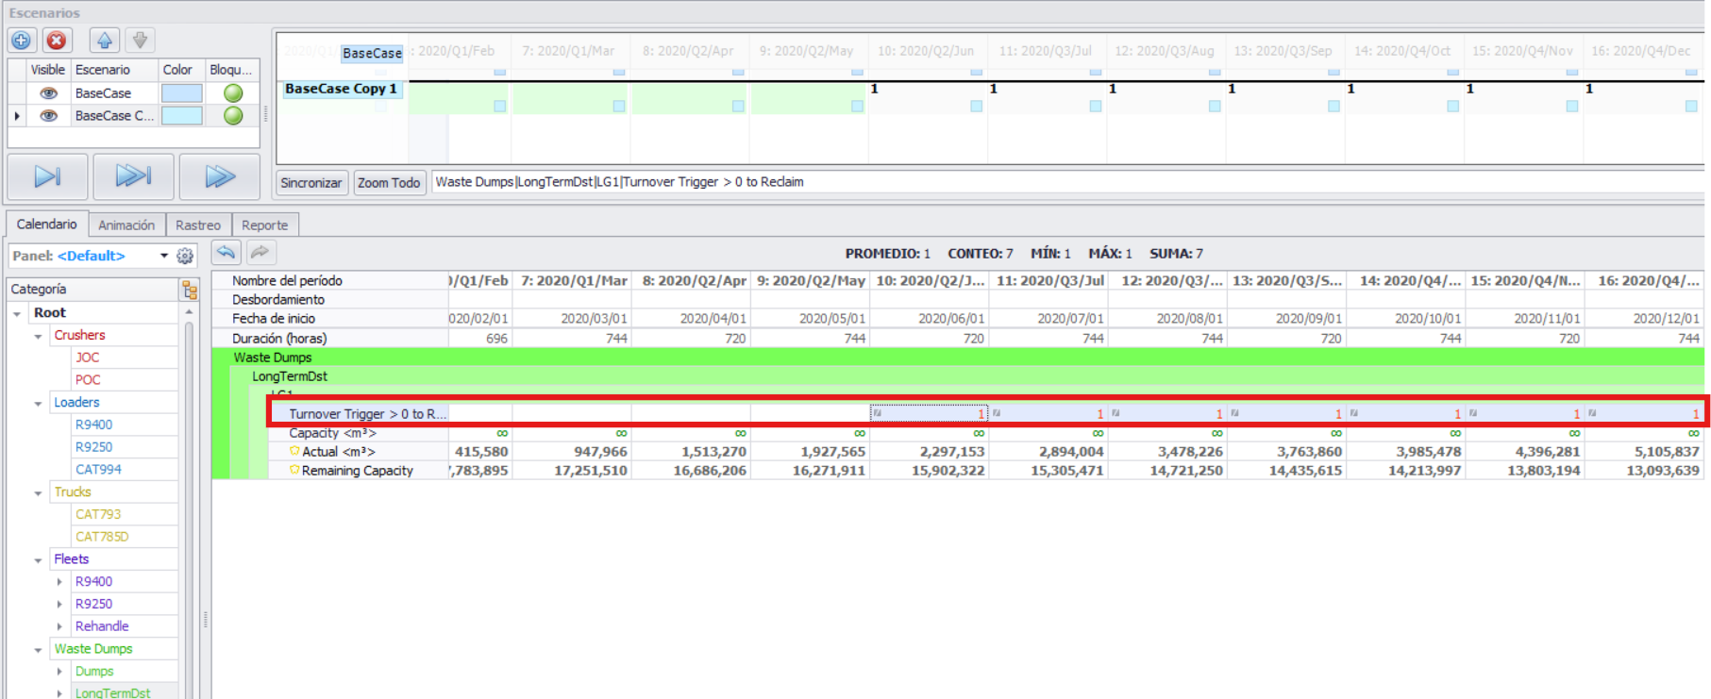Click the step-to-next-period playback button
This screenshot has height=699, width=1711.
coord(47,176)
